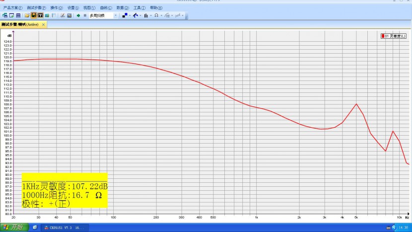Click the keyboard tray icon
Image resolution: width=412 pixels, height=232 pixels.
[388, 228]
